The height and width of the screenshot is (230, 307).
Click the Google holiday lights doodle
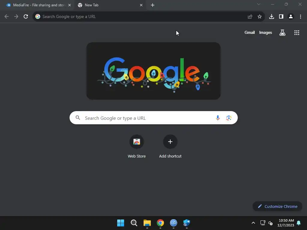[x=153, y=71]
